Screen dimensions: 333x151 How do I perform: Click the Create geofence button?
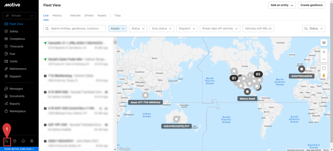pos(311,5)
